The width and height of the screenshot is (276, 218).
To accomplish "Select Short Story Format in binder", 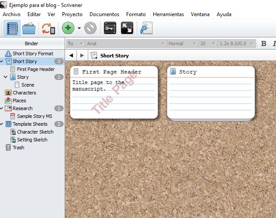I will 33,54.
